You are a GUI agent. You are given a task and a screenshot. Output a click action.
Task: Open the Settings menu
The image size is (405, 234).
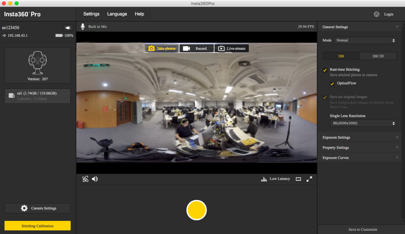click(91, 14)
